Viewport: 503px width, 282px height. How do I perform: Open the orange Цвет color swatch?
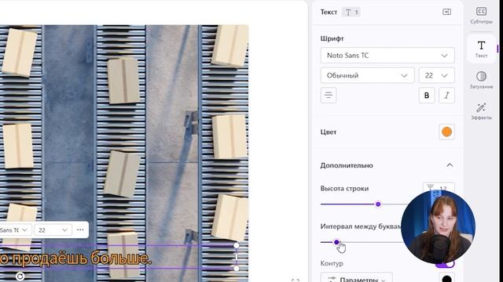pos(446,132)
